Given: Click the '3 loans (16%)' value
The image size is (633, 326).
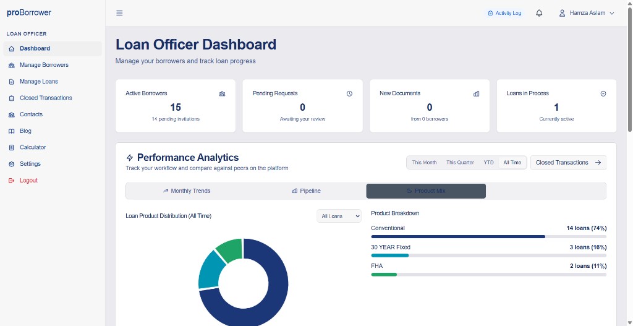Looking at the screenshot, I should coord(588,247).
